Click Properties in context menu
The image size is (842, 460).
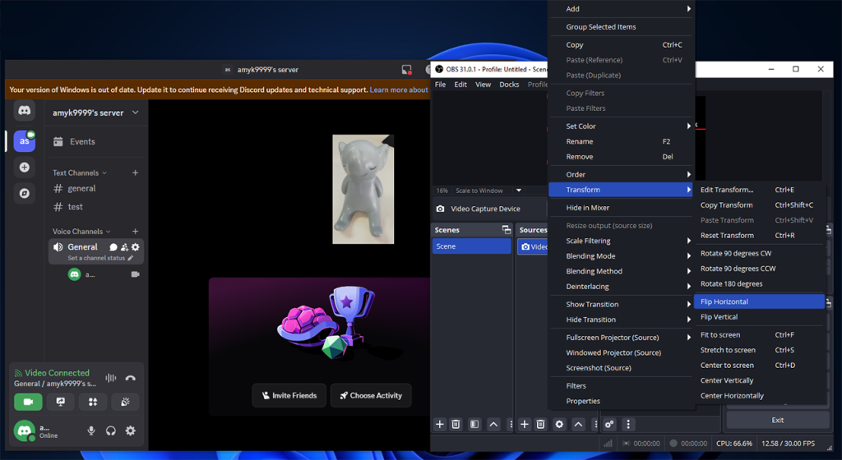pos(621,401)
